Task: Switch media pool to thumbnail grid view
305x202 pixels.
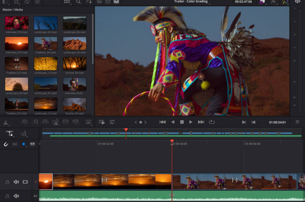Action: 67,2
